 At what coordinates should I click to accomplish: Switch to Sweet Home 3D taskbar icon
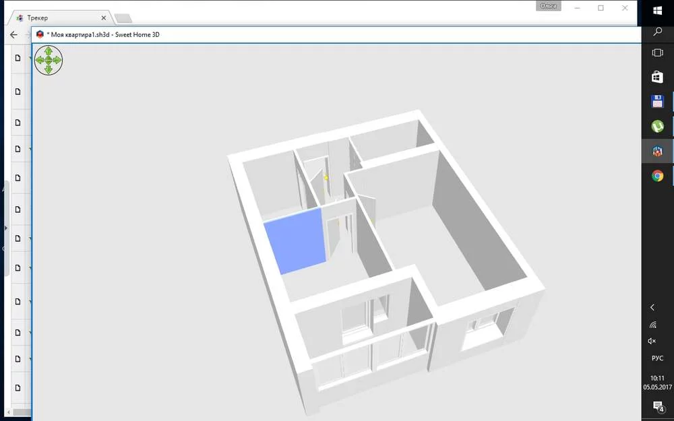point(657,151)
